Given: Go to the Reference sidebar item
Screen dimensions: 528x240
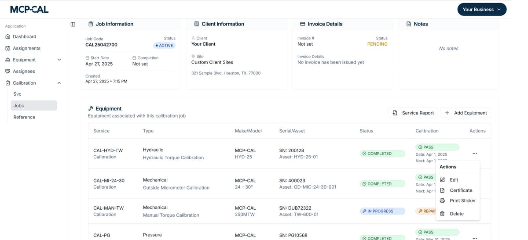Looking at the screenshot, I should click(24, 117).
